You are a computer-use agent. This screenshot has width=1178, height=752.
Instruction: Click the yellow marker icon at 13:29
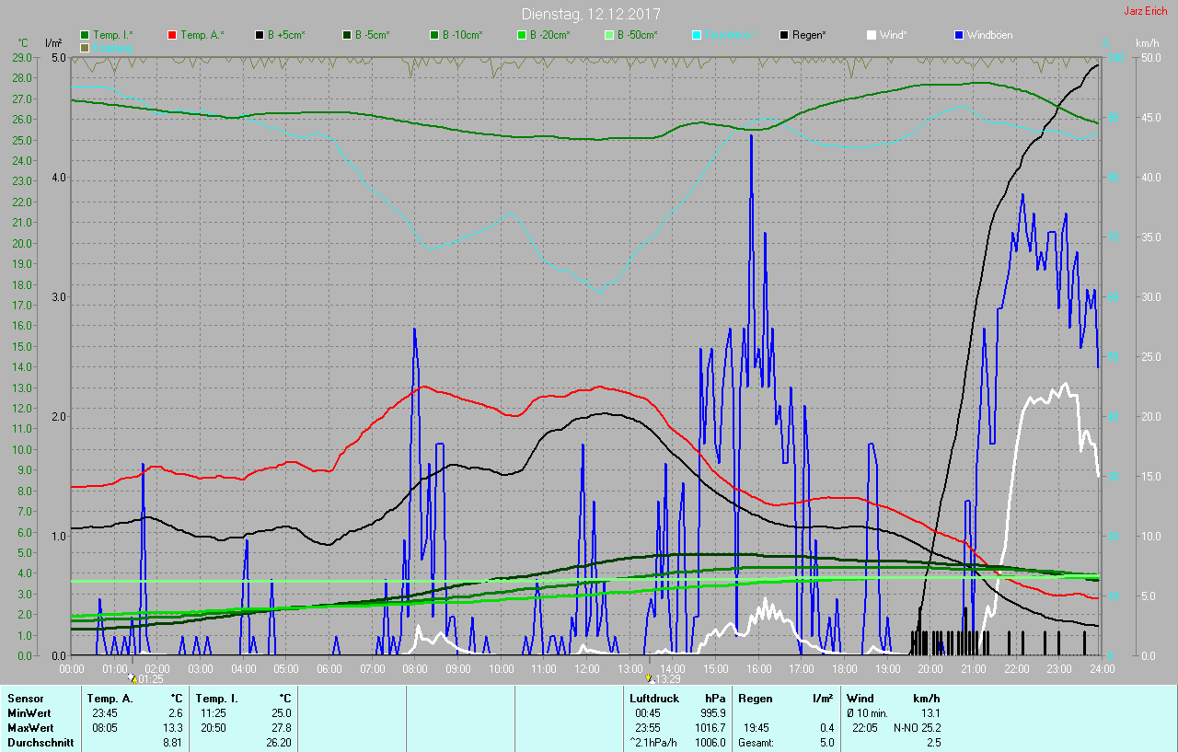pos(649,678)
